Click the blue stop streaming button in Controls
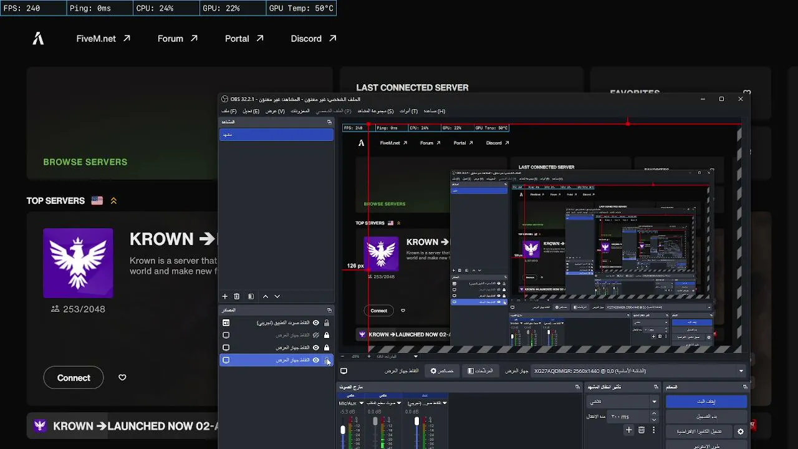Image resolution: width=798 pixels, height=449 pixels. click(706, 402)
